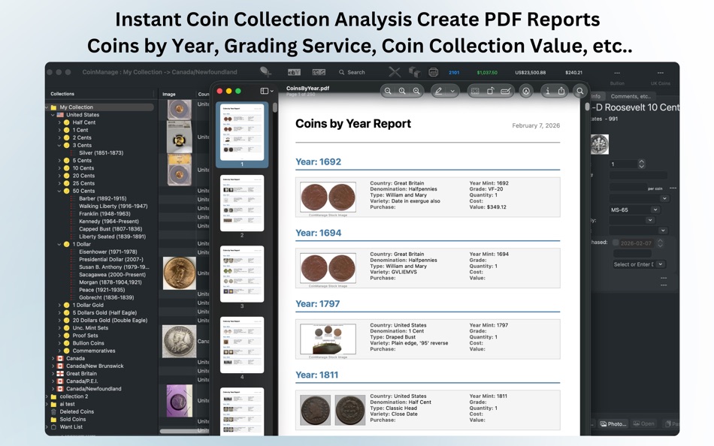Click the form fill signature icon
This screenshot has width=714, height=446.
point(506,91)
